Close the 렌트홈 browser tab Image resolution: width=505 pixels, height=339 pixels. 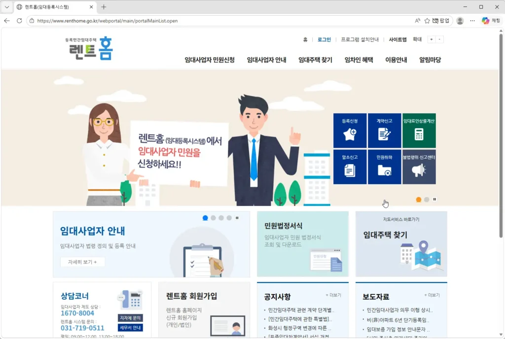(91, 7)
